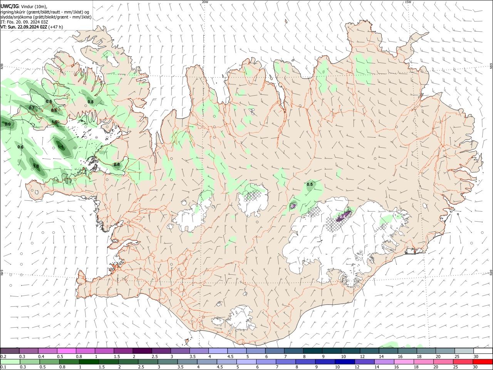Pick the pale periwinkle 4 swatch in the upper legend row

pos(218,351)
